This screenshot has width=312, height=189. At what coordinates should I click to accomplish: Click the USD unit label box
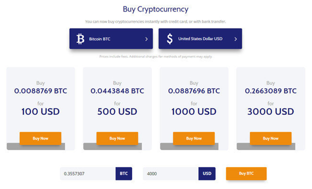point(207,174)
